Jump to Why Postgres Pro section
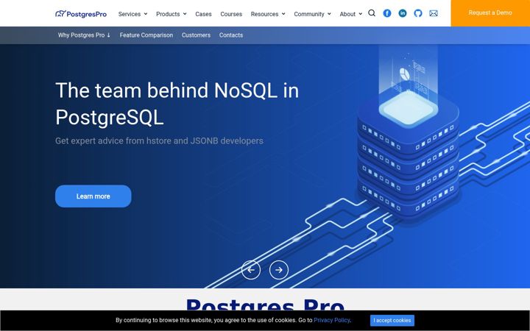530x331 pixels. pos(84,35)
